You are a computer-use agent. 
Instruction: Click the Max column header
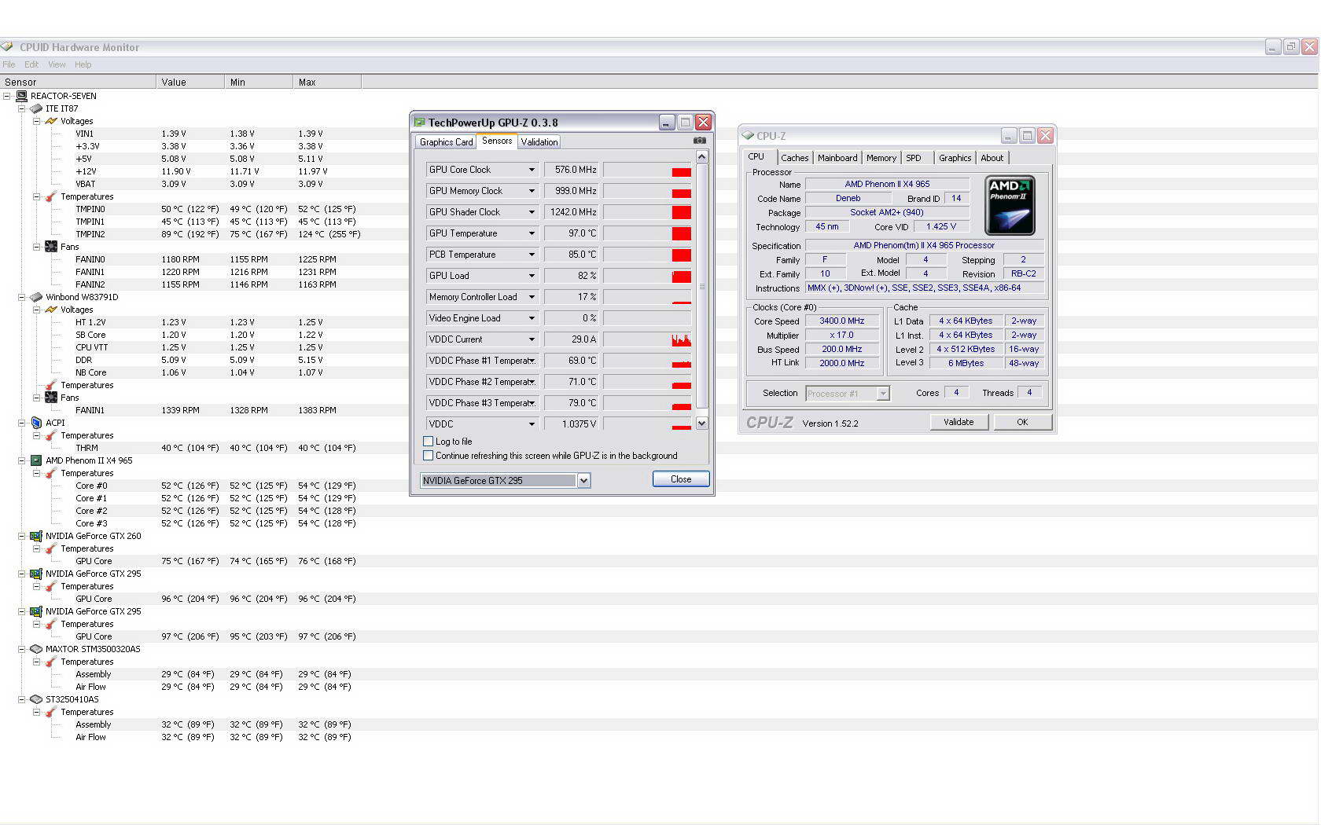[327, 82]
